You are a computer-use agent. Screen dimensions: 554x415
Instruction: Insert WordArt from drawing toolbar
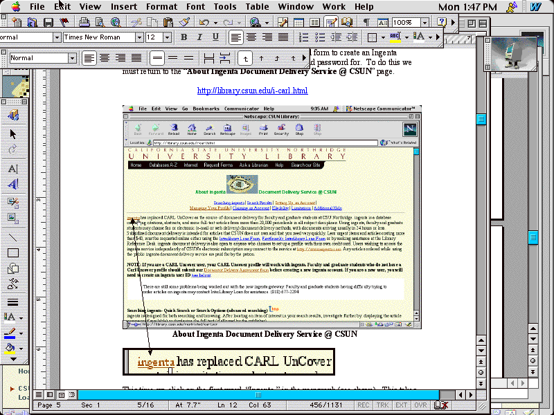click(13, 184)
